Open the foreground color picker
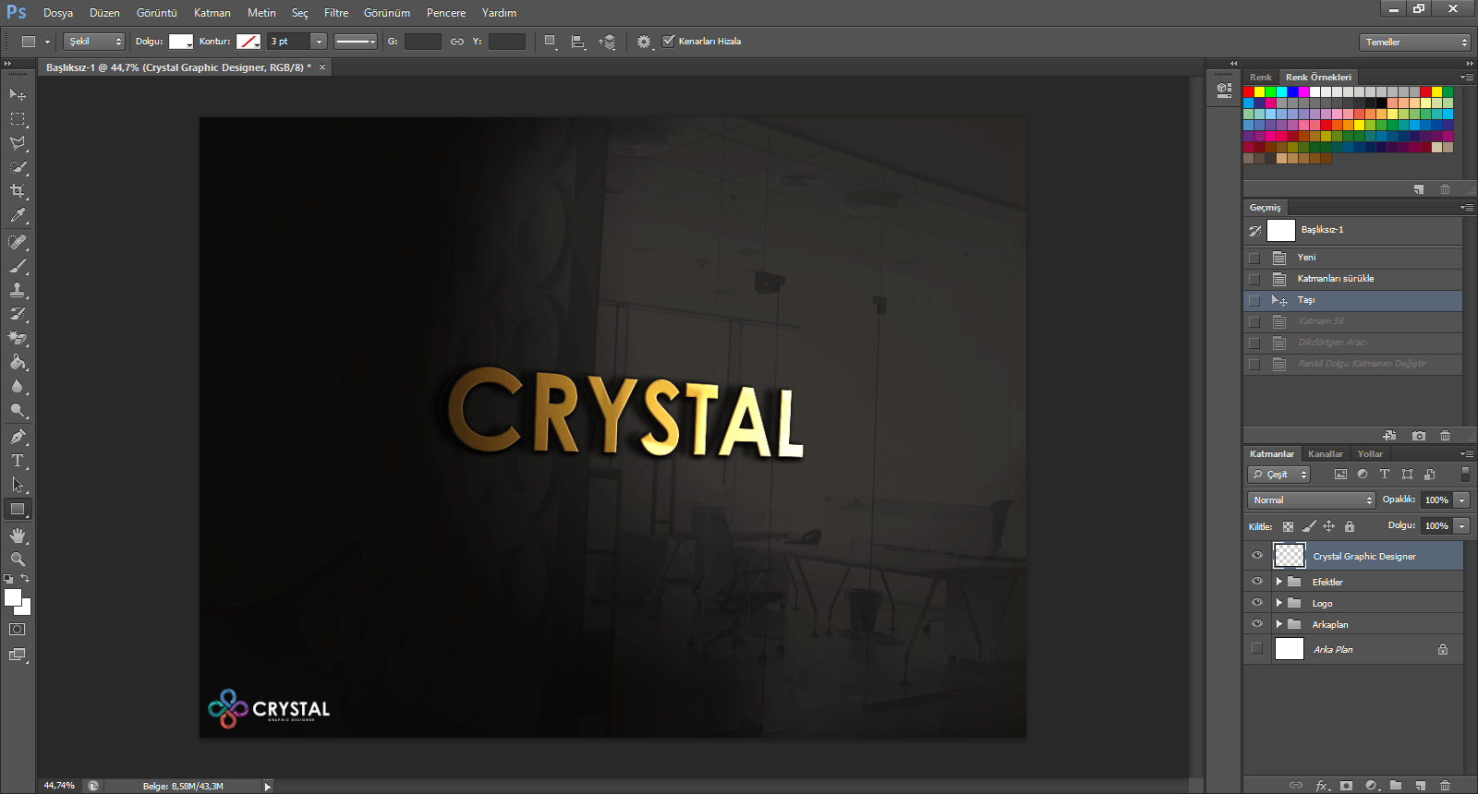The width and height of the screenshot is (1478, 794). point(12,596)
